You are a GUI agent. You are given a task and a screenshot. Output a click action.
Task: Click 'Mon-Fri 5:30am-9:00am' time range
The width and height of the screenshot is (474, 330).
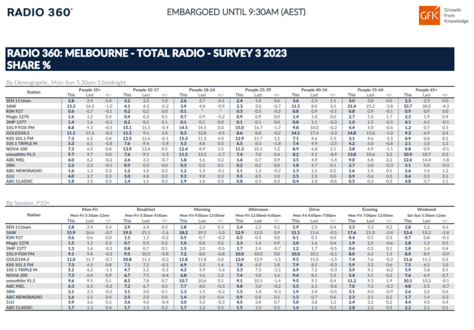pyautogui.click(x=146, y=216)
